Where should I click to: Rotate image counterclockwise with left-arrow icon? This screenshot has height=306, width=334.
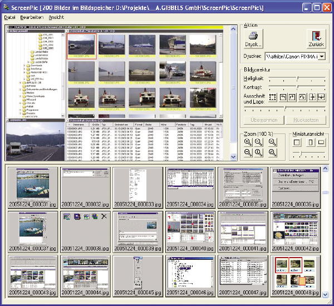[283, 97]
